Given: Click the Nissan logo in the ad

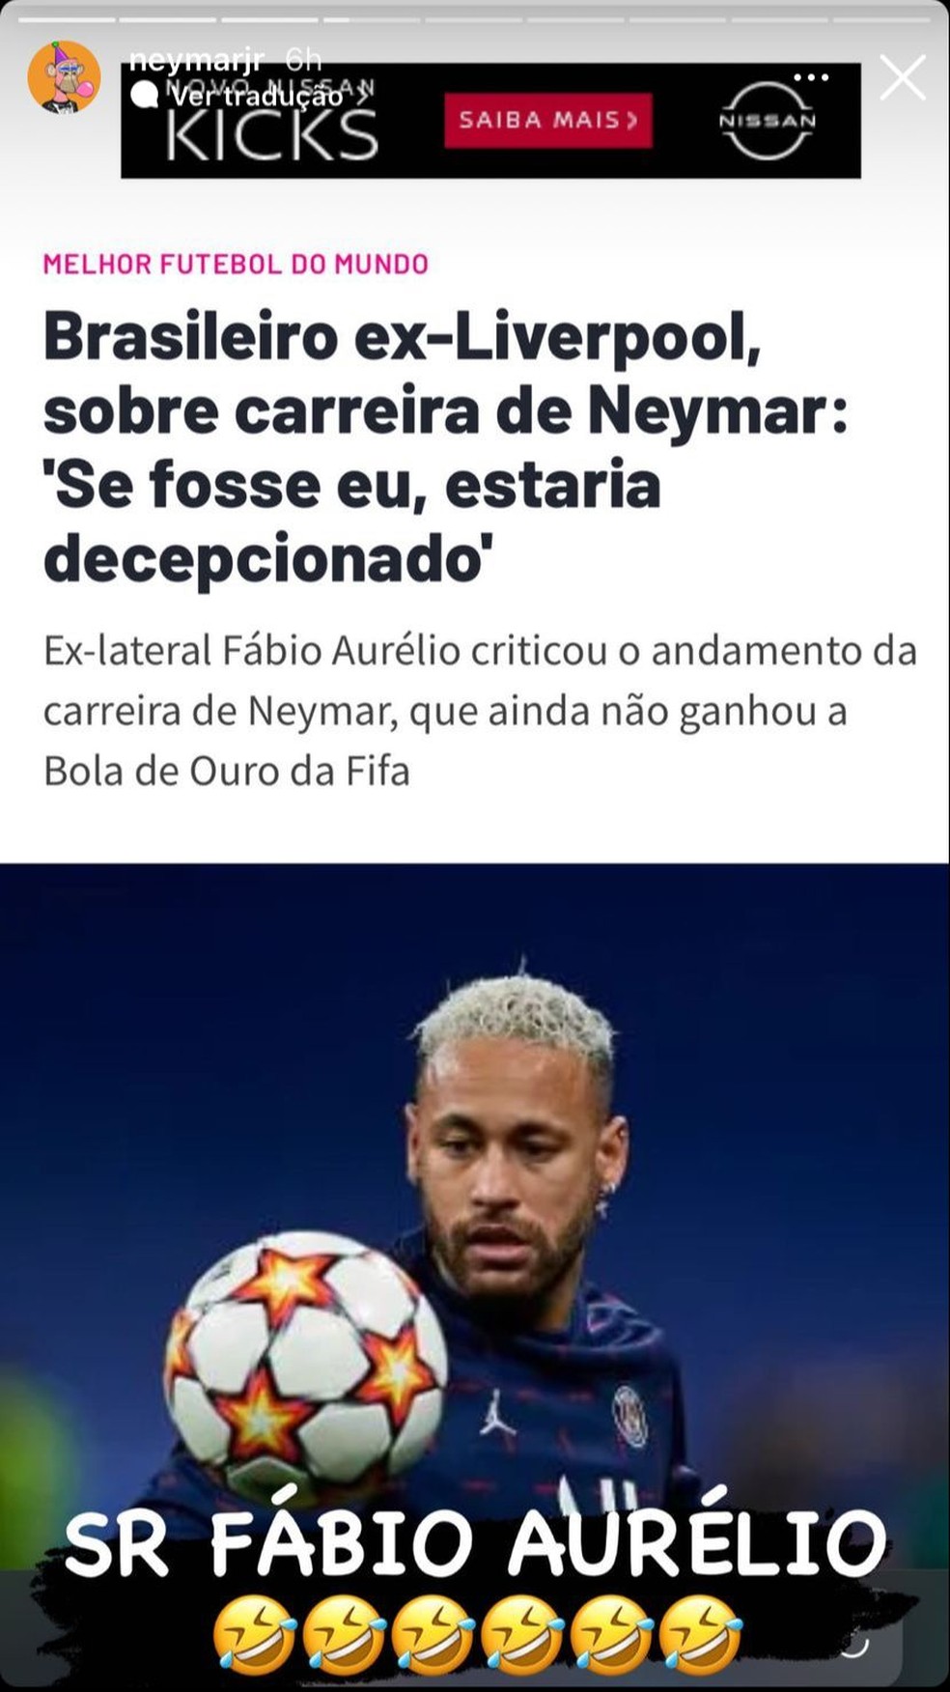Looking at the screenshot, I should pos(768,121).
